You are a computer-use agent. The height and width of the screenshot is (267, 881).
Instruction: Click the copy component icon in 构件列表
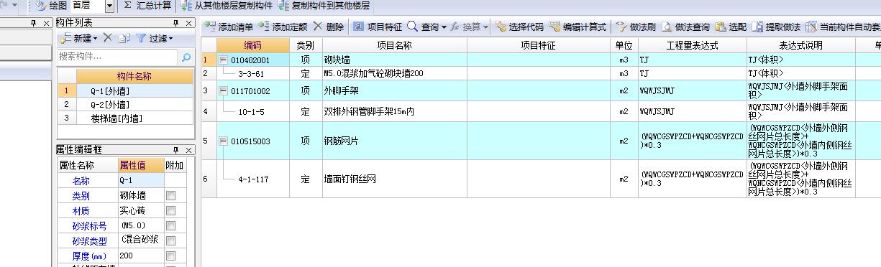(x=124, y=38)
